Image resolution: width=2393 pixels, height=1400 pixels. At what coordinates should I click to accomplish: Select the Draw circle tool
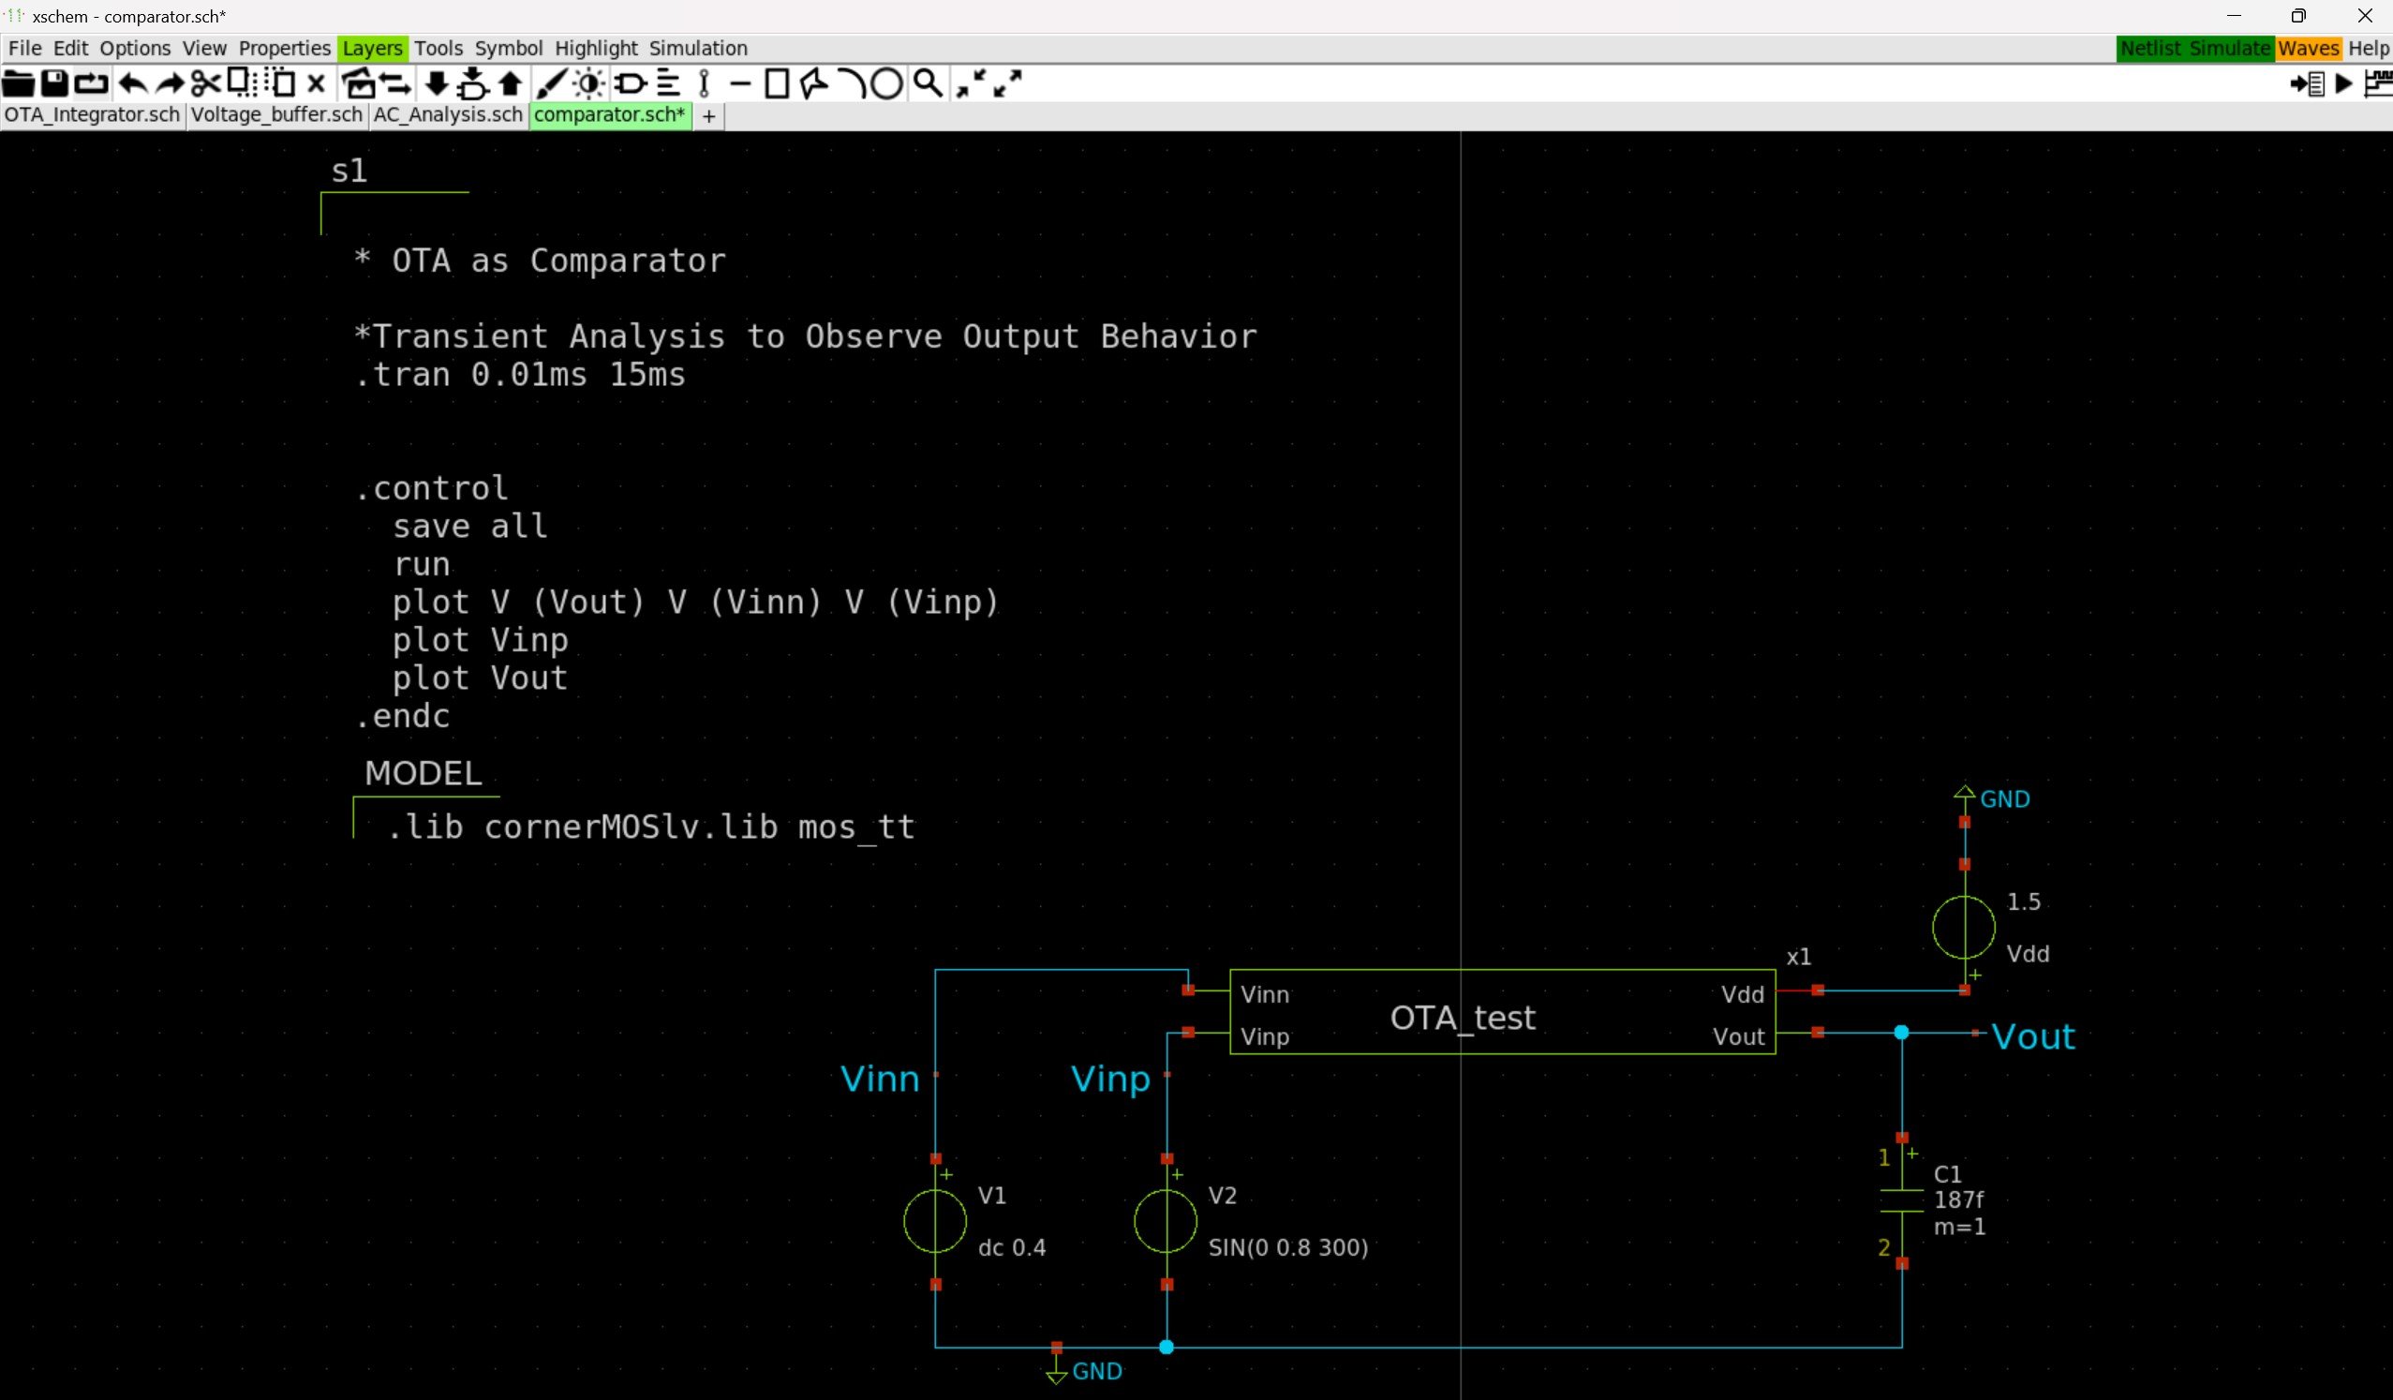[886, 84]
